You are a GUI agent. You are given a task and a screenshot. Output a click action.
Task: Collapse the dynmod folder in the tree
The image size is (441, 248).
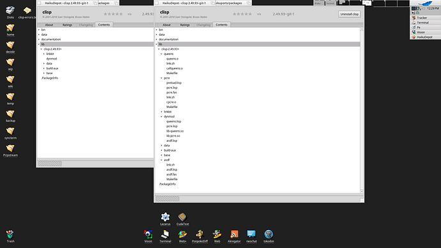[x=162, y=116]
